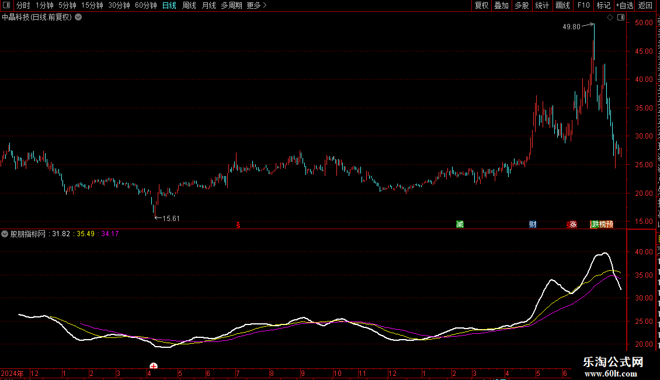Screen dimensions: 660x380
Task: Click the diamond icon above the price chart
Action: (610, 18)
